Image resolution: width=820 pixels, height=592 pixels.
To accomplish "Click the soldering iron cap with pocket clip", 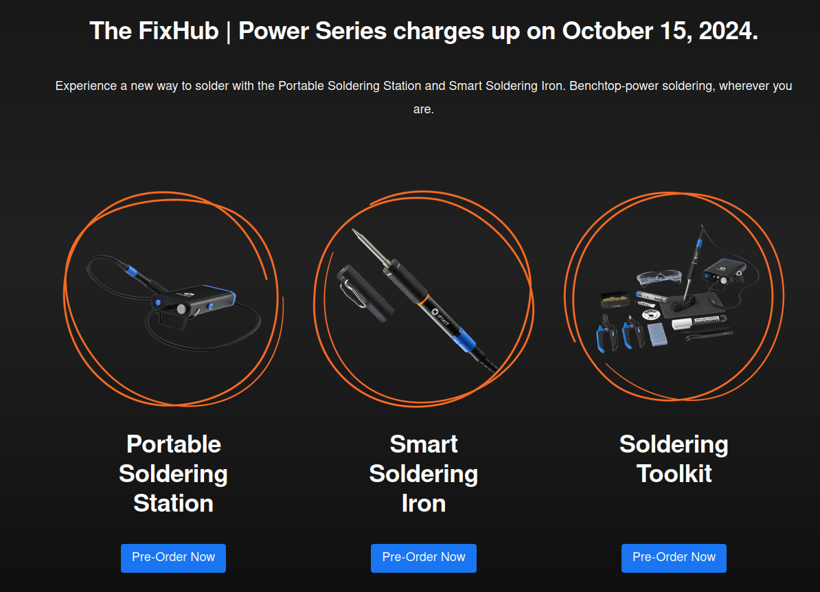I will [x=365, y=293].
